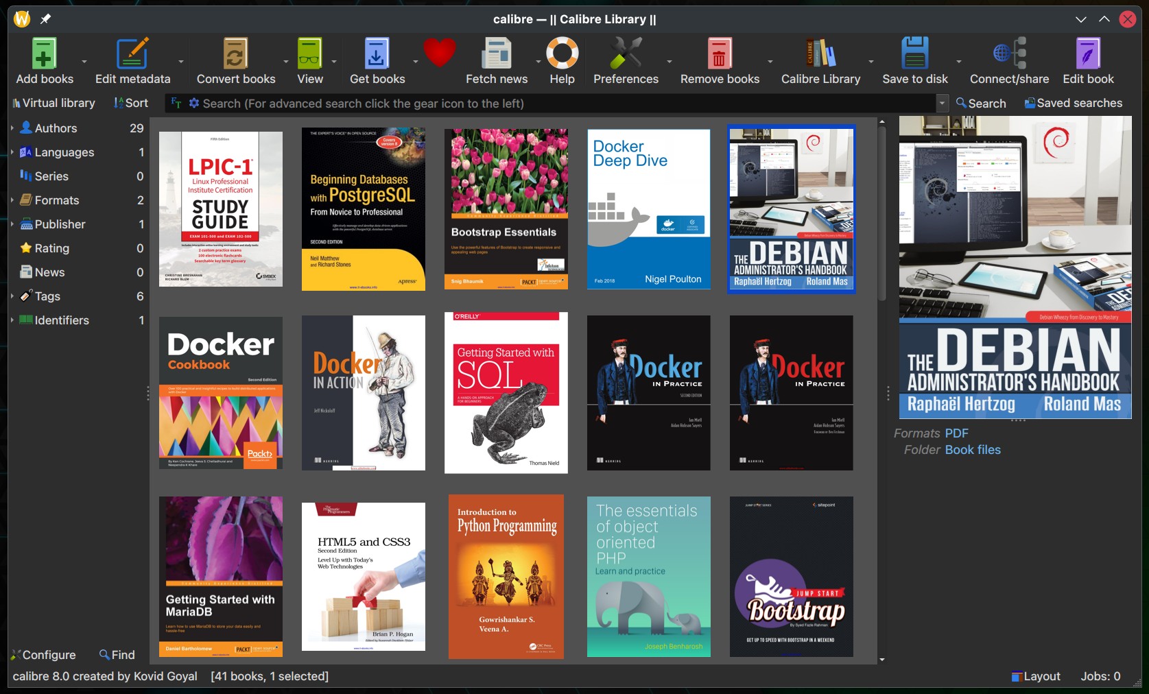
Task: Click the Convert books icon
Action: coord(235,53)
